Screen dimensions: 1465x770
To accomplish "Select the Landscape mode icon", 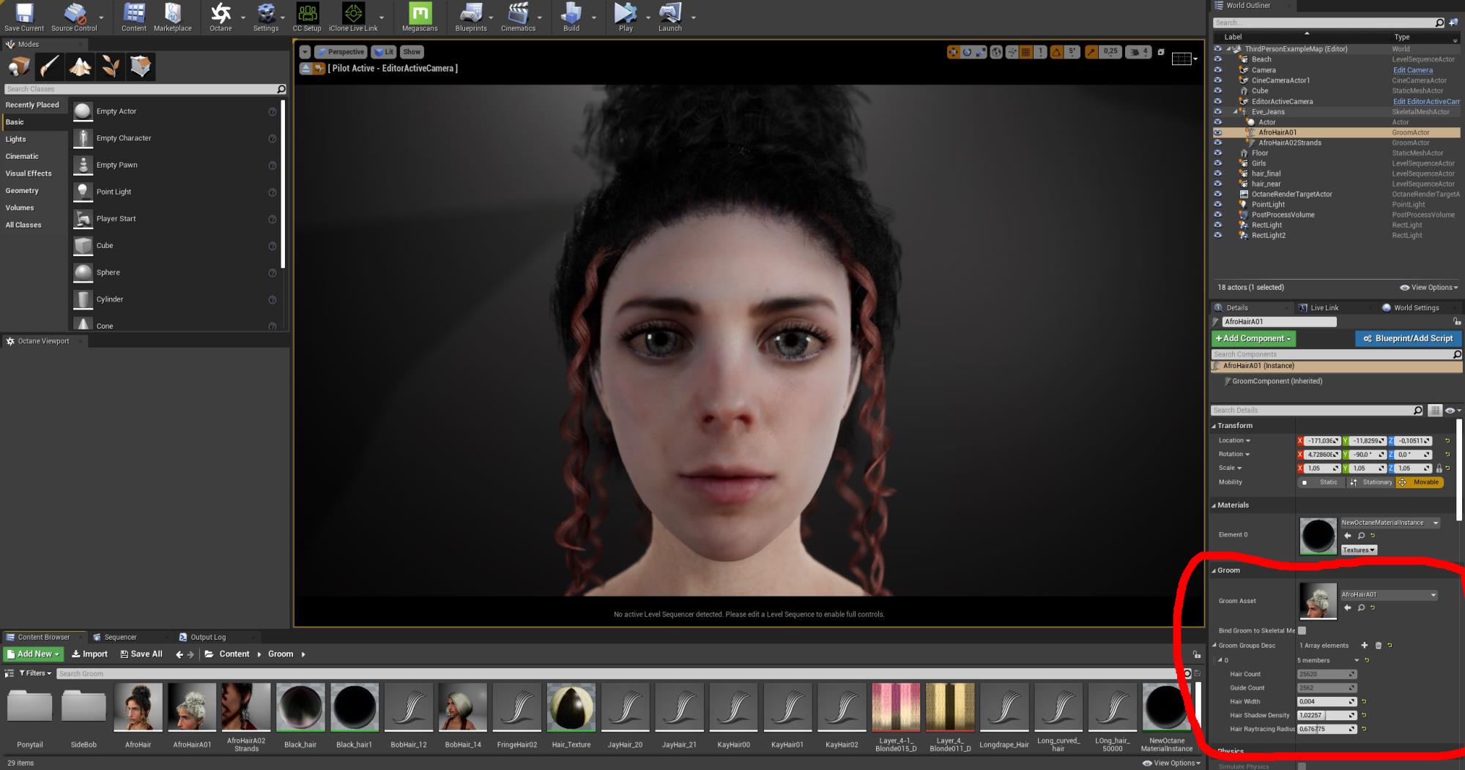I will pyautogui.click(x=80, y=67).
